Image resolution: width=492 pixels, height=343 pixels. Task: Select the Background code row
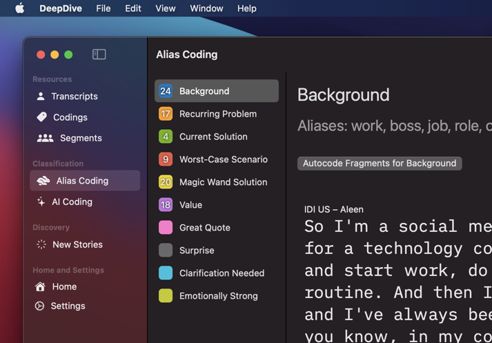click(217, 91)
